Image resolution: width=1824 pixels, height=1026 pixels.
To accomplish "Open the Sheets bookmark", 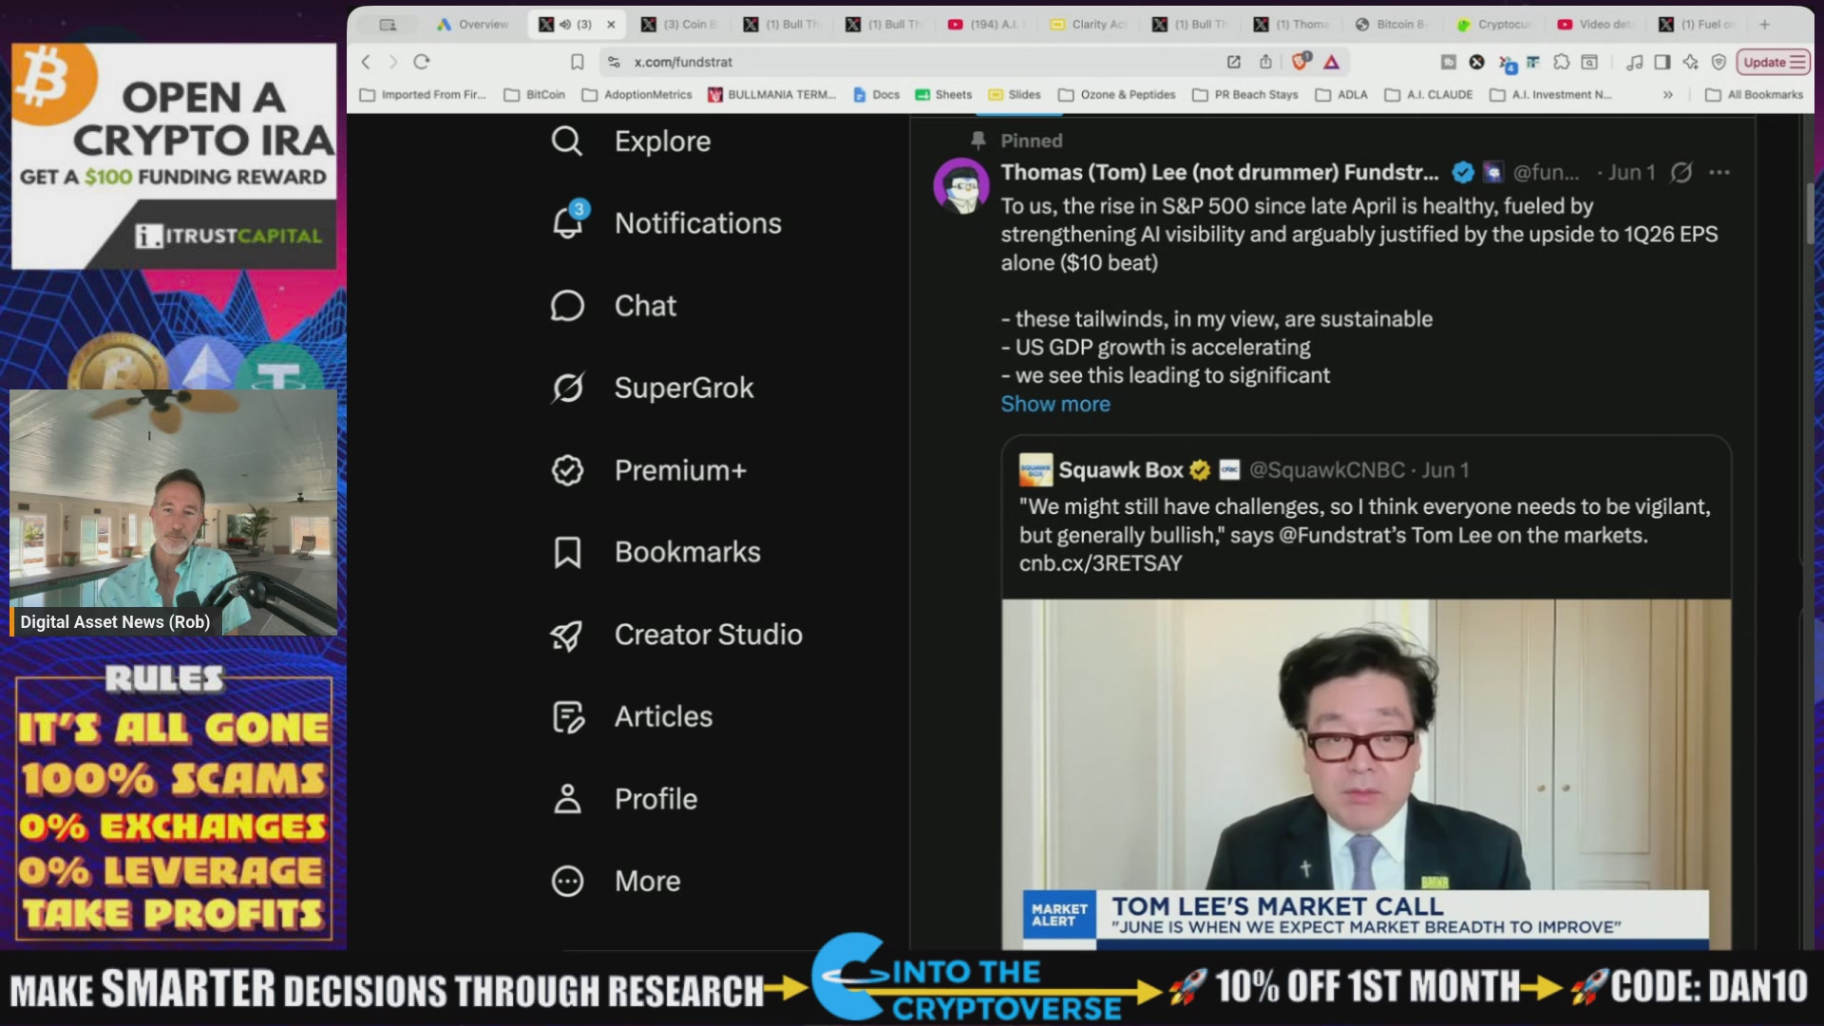I will click(x=943, y=95).
